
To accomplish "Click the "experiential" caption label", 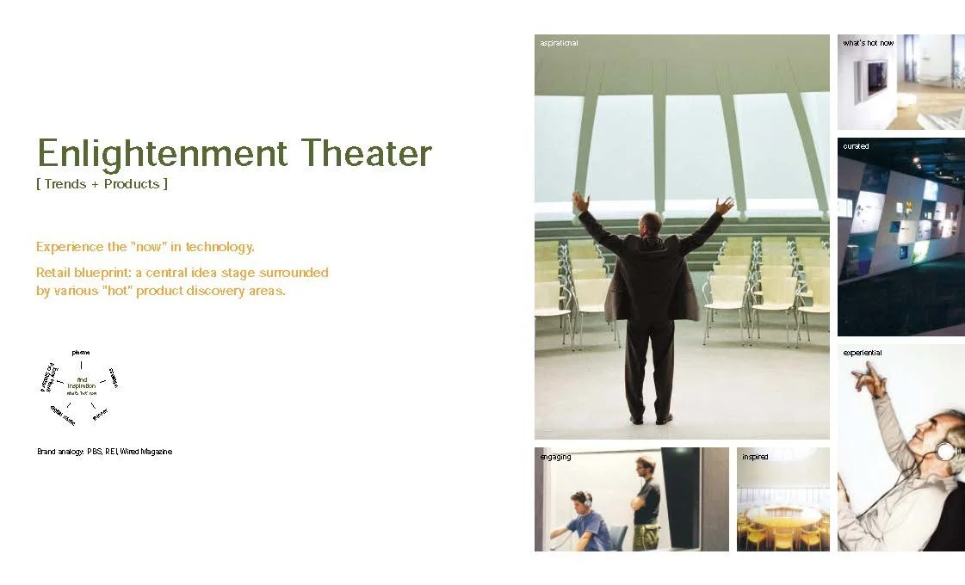I will point(863,353).
